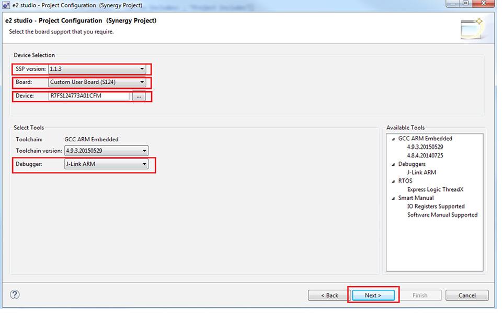Open the SSP version dropdown
Image resolution: width=503 pixels, height=317 pixels.
pos(97,69)
